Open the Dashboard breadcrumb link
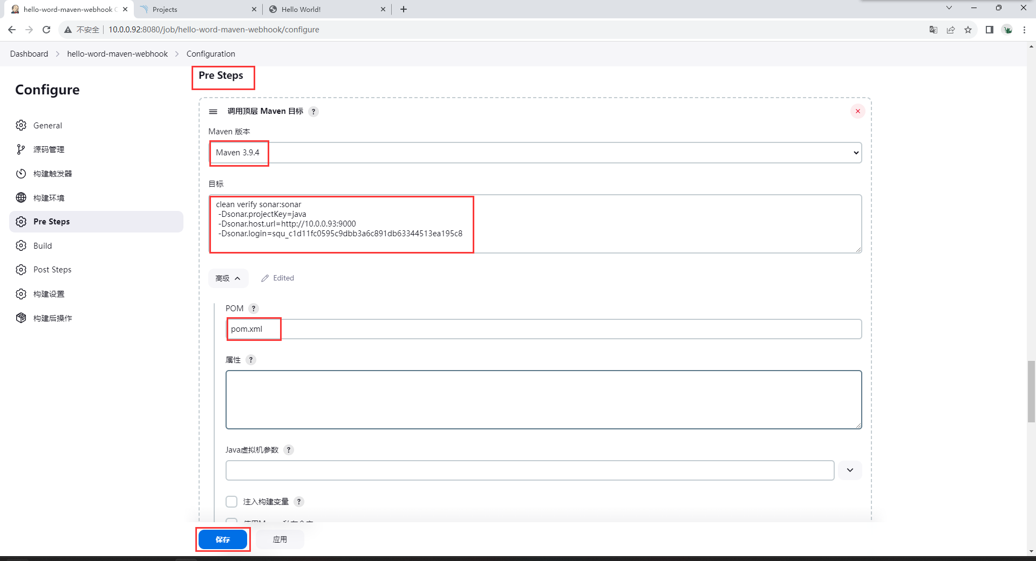Screen dimensions: 1036x561 (29, 54)
